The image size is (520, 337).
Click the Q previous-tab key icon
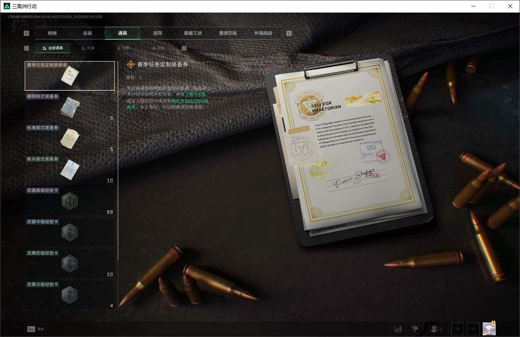tap(27, 33)
